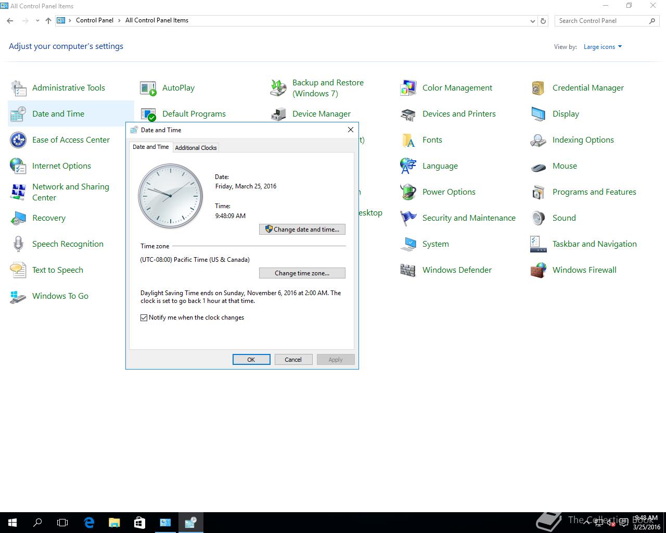Click the taskbar Search magnifier

pyautogui.click(x=37, y=523)
